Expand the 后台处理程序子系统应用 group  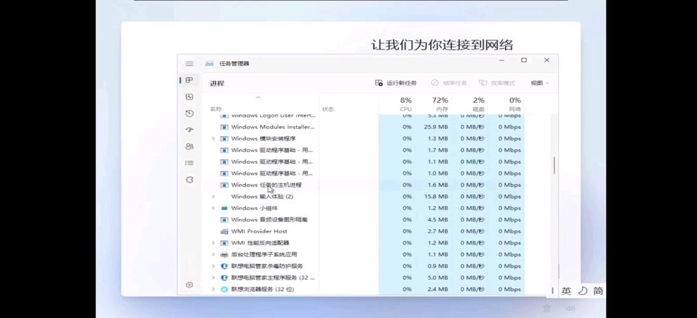(213, 254)
